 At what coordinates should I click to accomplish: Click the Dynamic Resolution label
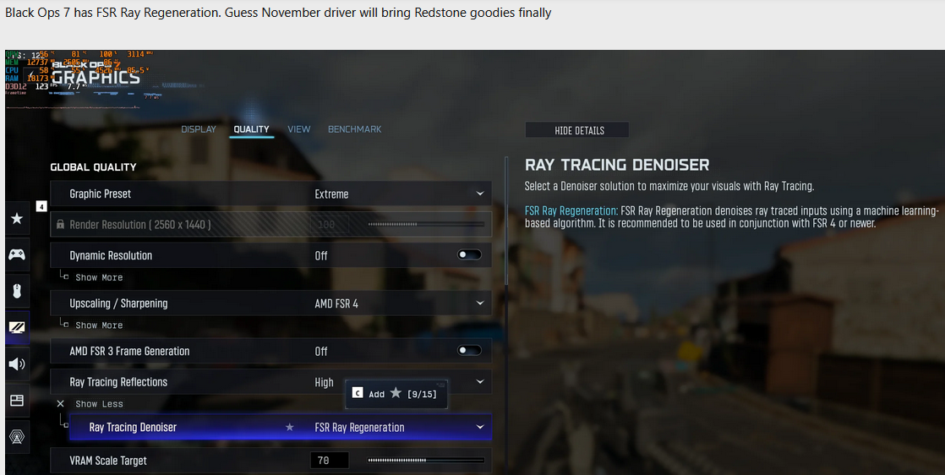click(111, 255)
